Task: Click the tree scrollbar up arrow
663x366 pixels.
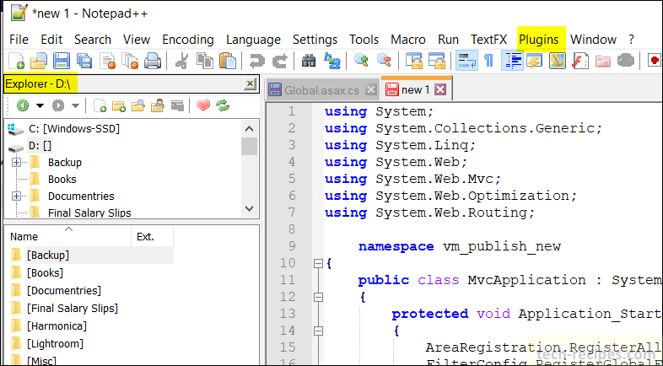Action: pyautogui.click(x=250, y=129)
